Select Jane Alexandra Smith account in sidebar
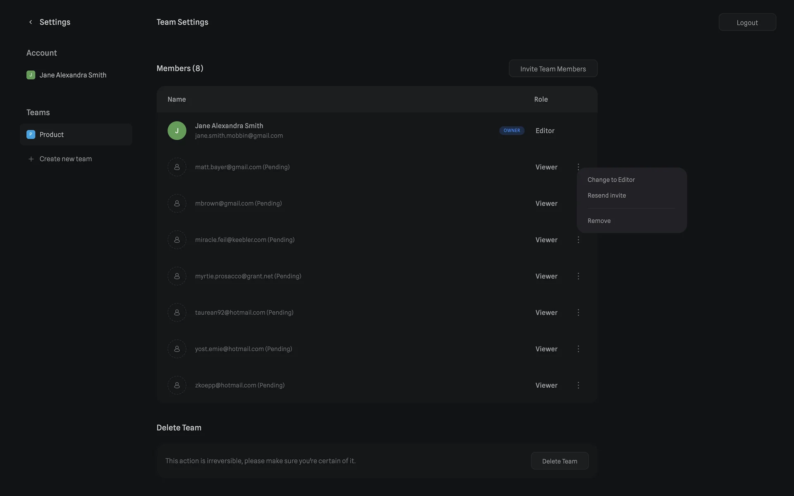This screenshot has height=496, width=794. click(73, 75)
